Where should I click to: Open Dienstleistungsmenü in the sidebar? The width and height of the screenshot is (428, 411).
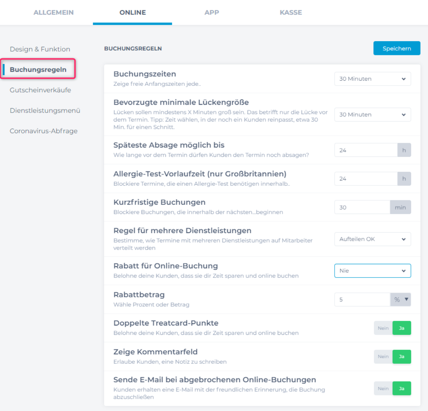[x=45, y=110]
